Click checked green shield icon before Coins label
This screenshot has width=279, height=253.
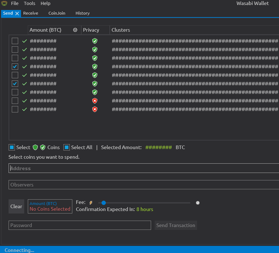click(x=43, y=147)
